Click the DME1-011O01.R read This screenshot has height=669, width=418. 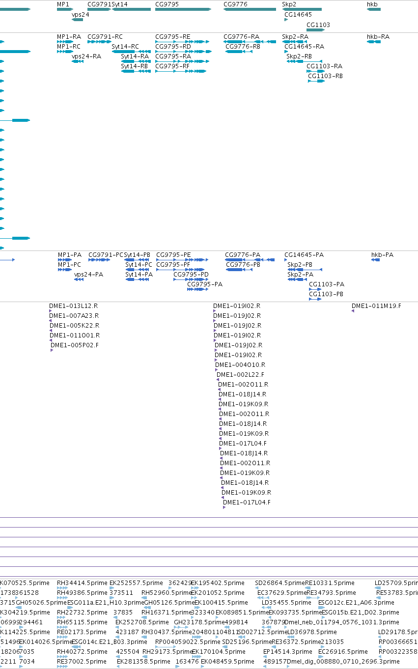pyautogui.click(x=75, y=335)
